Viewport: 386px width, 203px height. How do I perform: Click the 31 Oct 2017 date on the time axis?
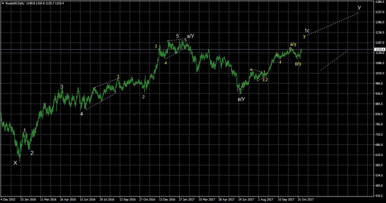306,200
